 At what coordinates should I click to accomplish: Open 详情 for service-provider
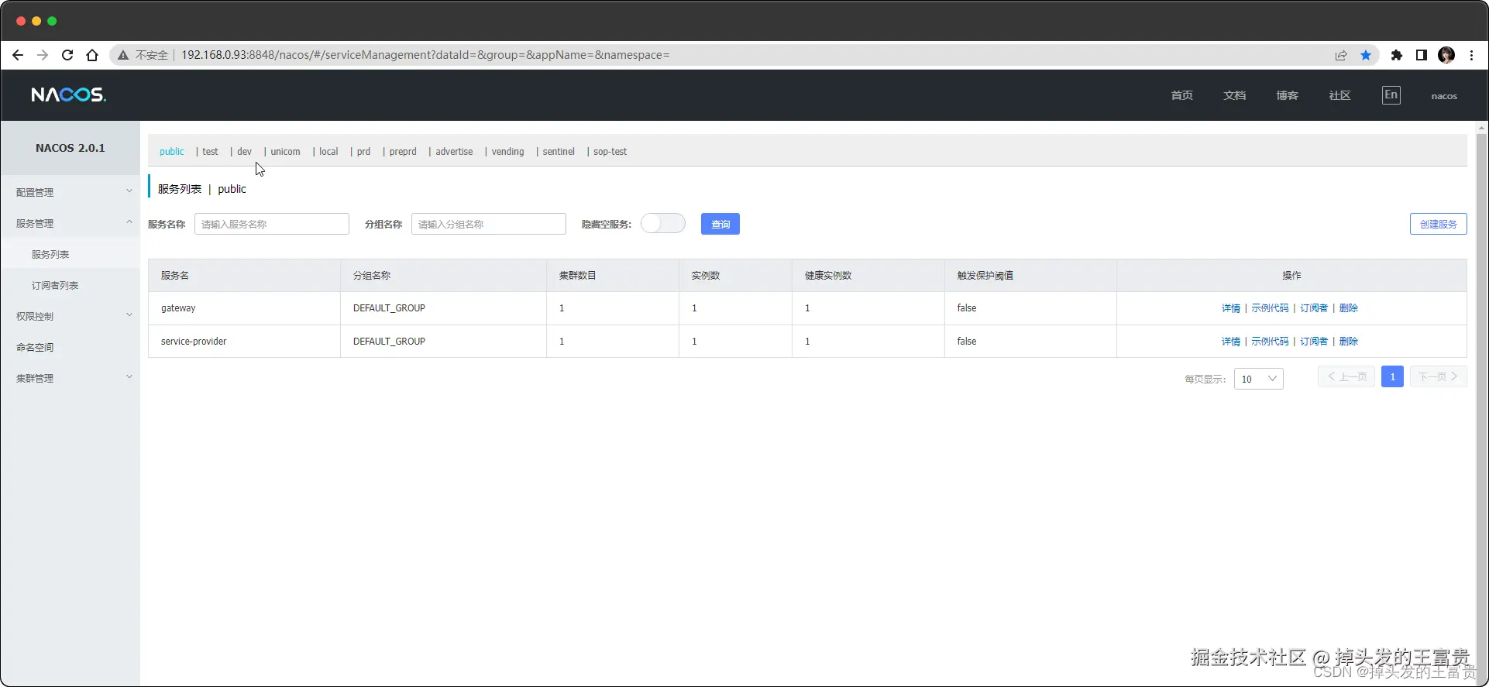coord(1231,342)
